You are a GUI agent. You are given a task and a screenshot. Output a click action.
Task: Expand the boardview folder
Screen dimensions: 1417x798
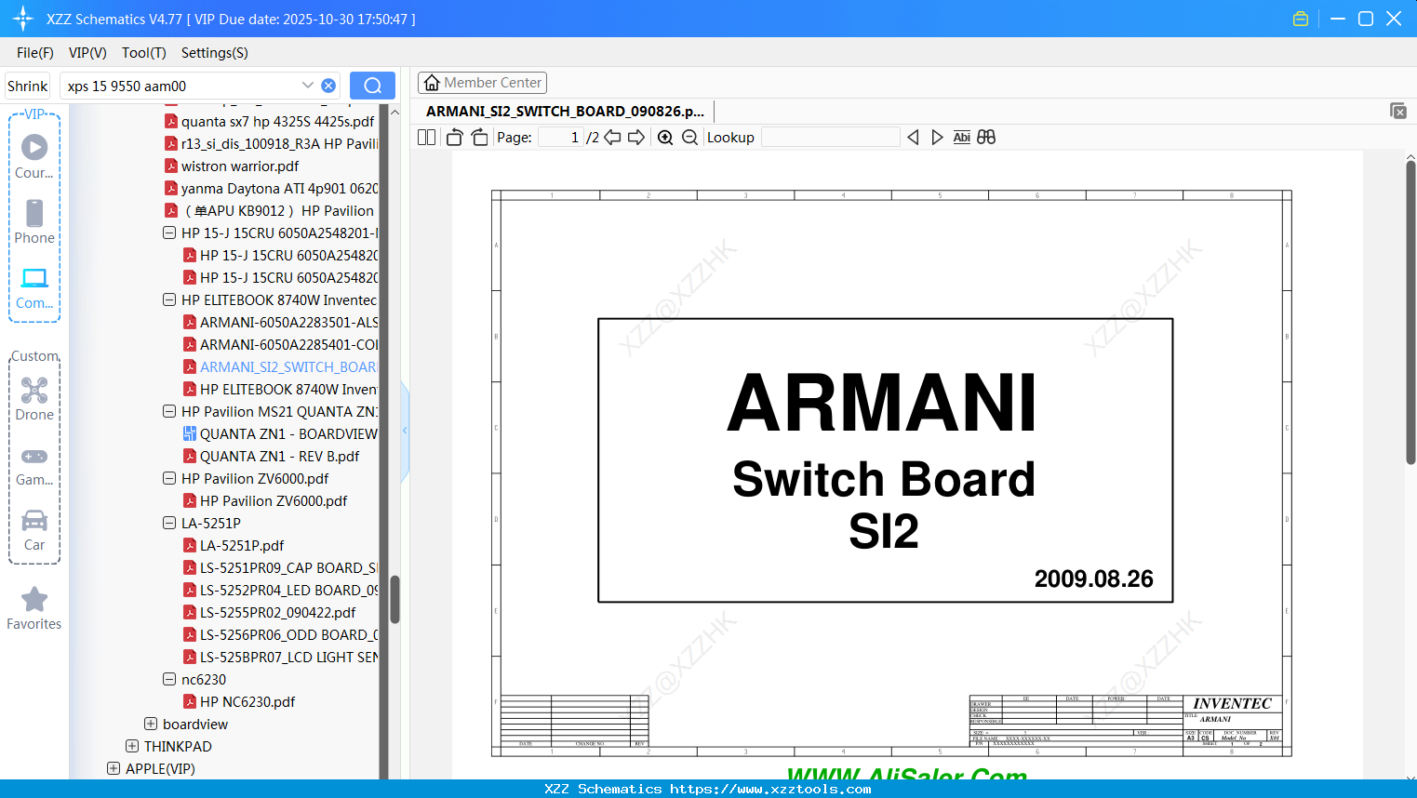[151, 724]
